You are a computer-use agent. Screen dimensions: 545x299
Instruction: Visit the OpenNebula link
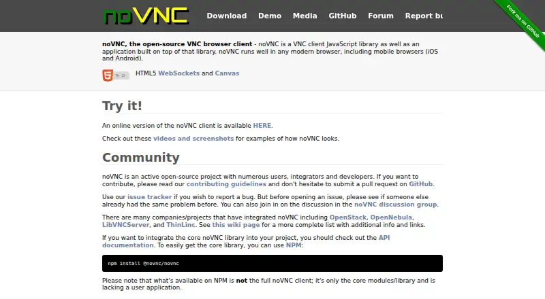[x=391, y=217]
